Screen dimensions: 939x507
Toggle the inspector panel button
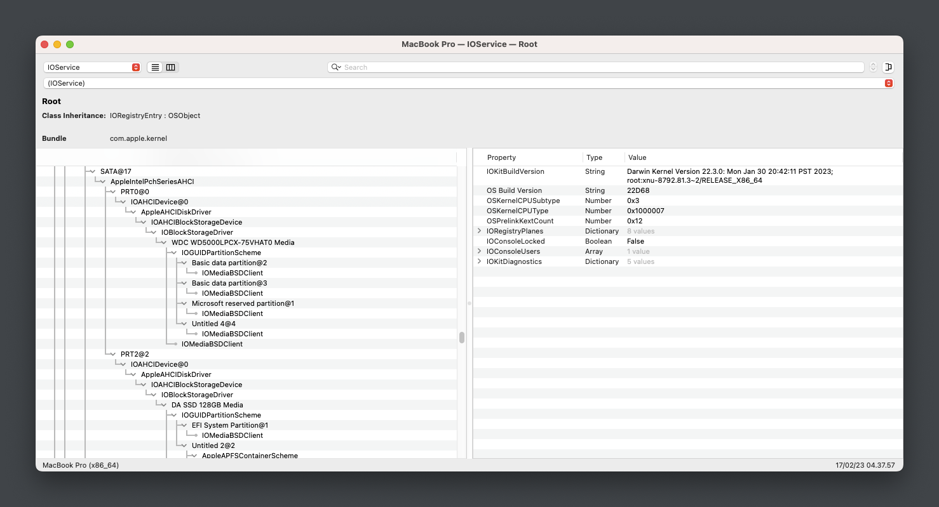[x=888, y=67]
